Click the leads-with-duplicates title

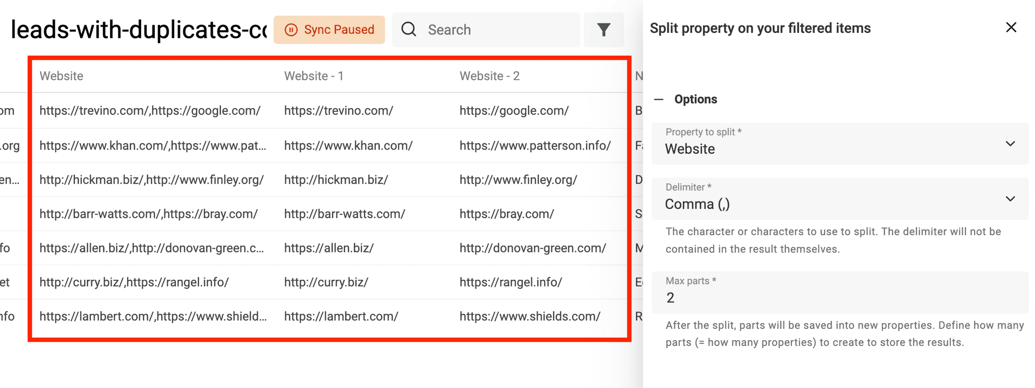[139, 30]
